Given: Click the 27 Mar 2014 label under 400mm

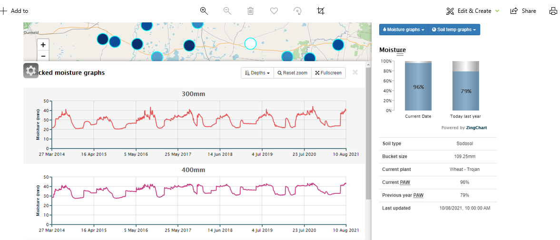Looking at the screenshot, I should [x=52, y=230].
